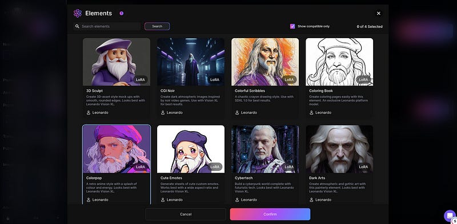Select the Dark Arts thumbnail
Viewport: 457px width, 224px height.
(x=339, y=149)
